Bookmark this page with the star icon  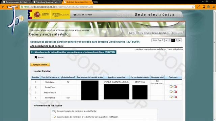point(193,7)
